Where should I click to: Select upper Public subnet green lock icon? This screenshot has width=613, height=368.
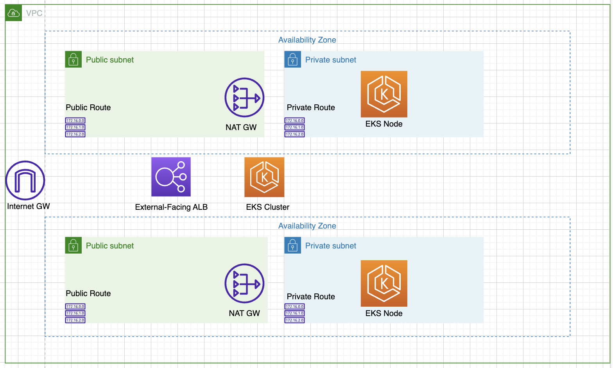click(x=73, y=59)
